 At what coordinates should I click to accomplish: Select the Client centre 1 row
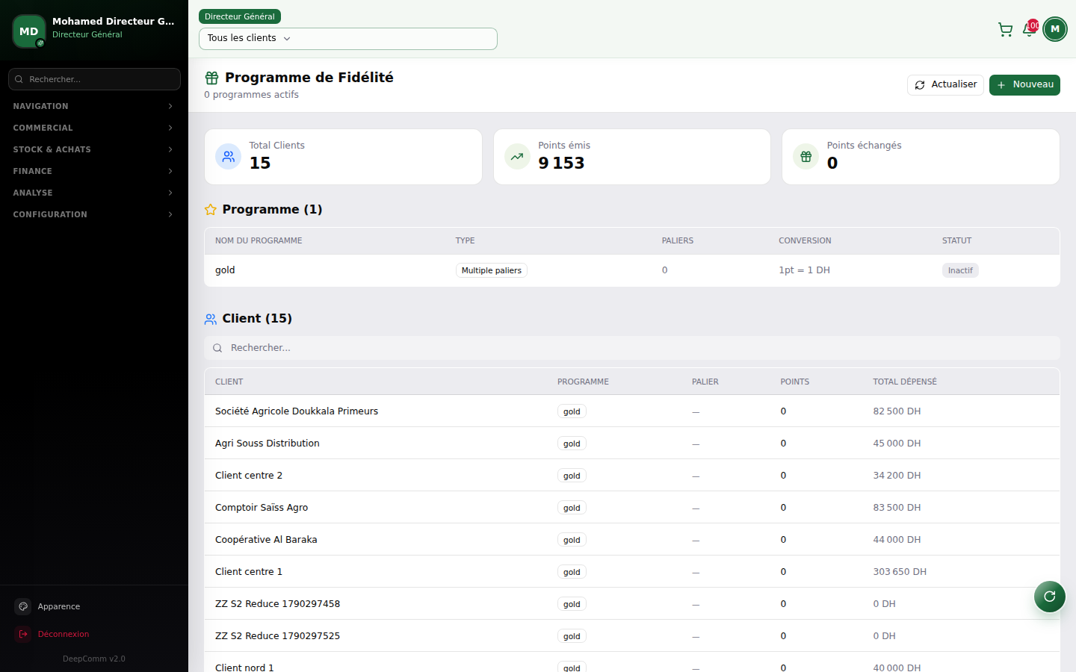pyautogui.click(x=632, y=572)
